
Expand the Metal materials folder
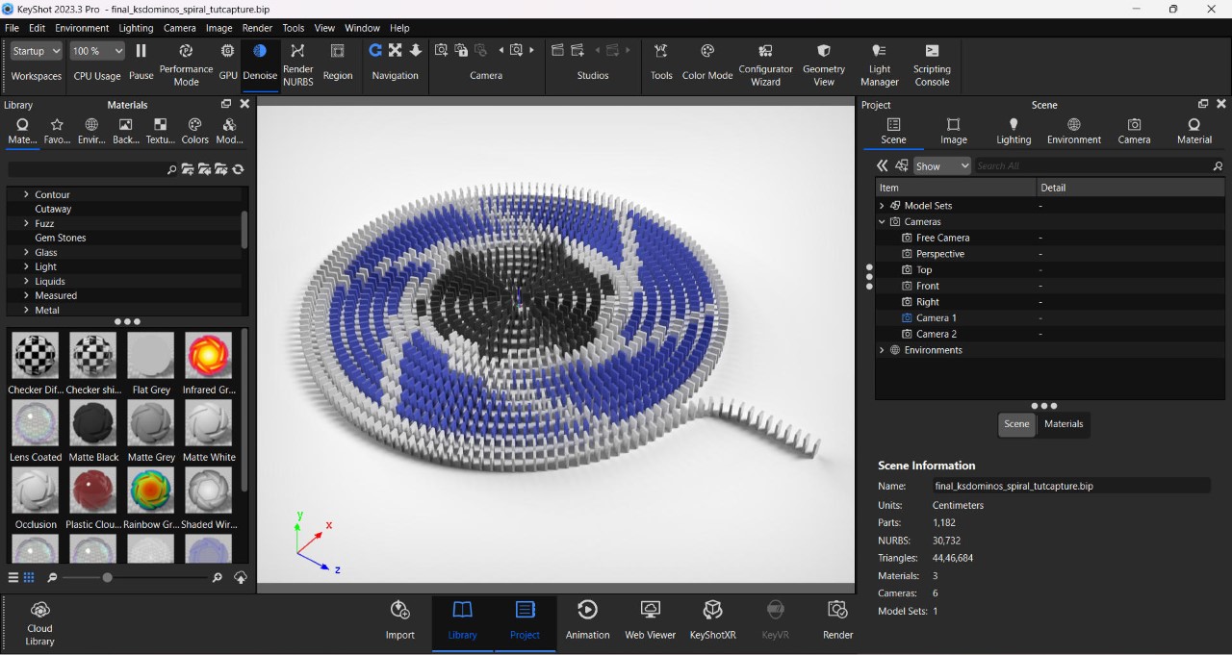(x=26, y=310)
